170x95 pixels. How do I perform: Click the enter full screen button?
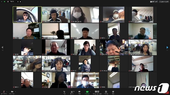[x=164, y=2]
